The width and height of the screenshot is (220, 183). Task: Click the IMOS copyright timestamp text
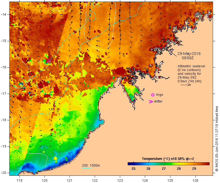tap(217, 139)
